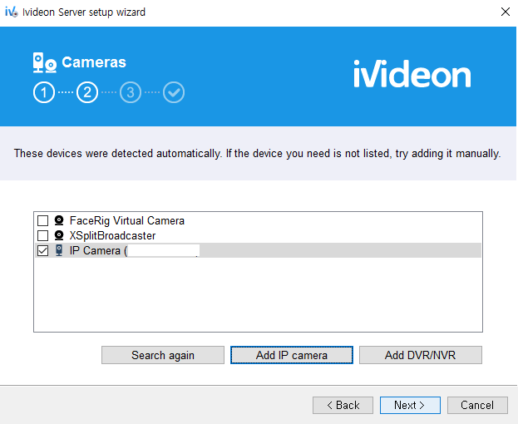
Task: Click the Add IP camera button
Action: pos(292,355)
